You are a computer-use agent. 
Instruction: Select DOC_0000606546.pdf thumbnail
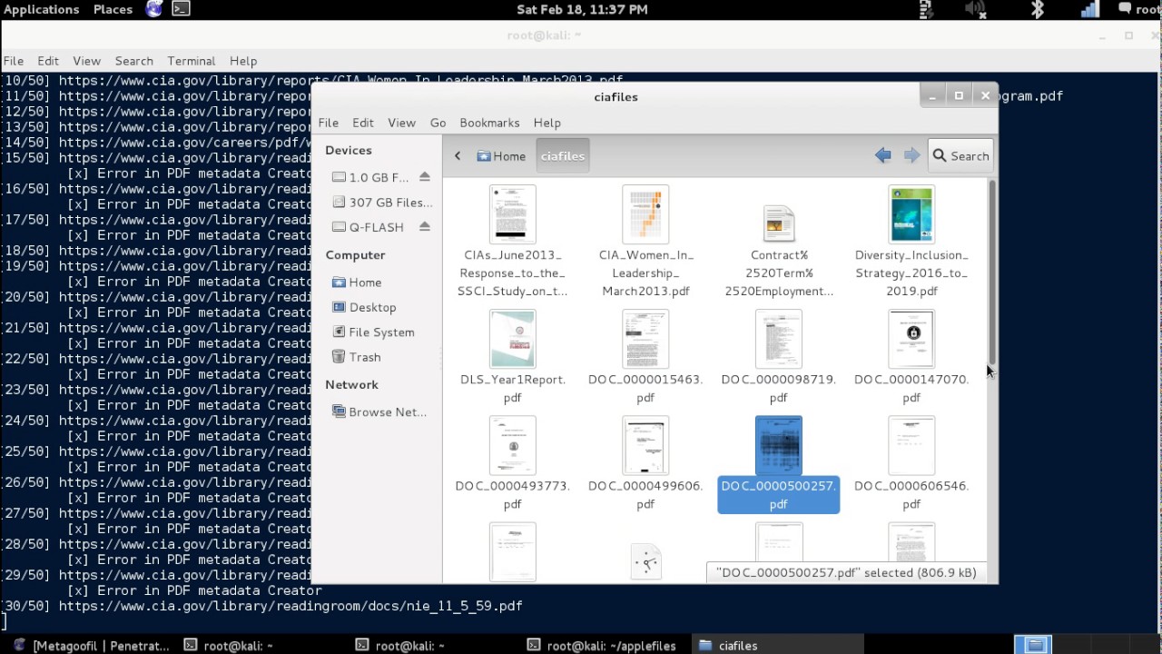911,445
